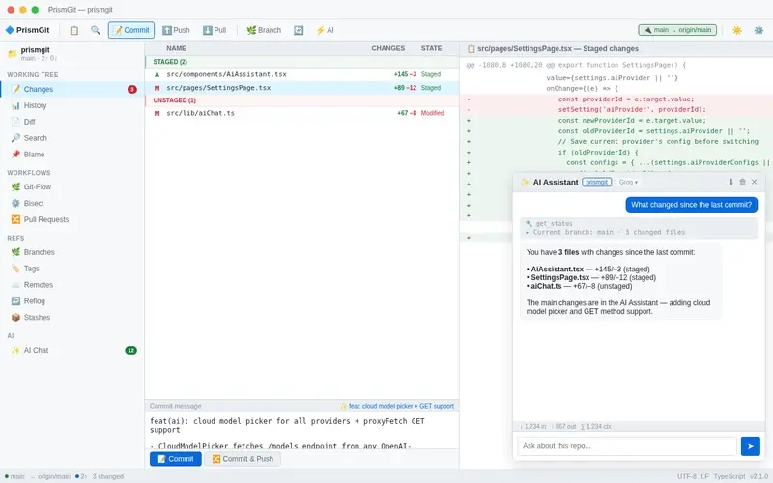Click the clipboard icon in toolbar
773x483 pixels.
(x=74, y=30)
